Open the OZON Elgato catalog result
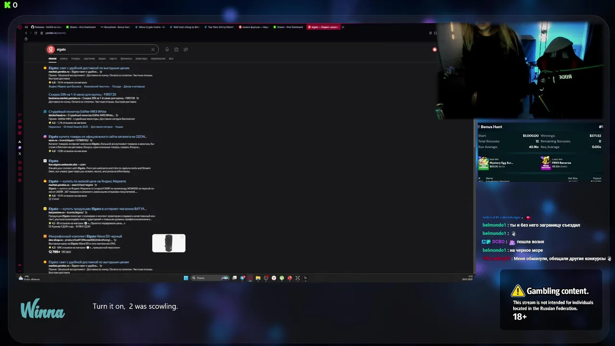Viewport: 615px width, 346px height. coord(98,136)
